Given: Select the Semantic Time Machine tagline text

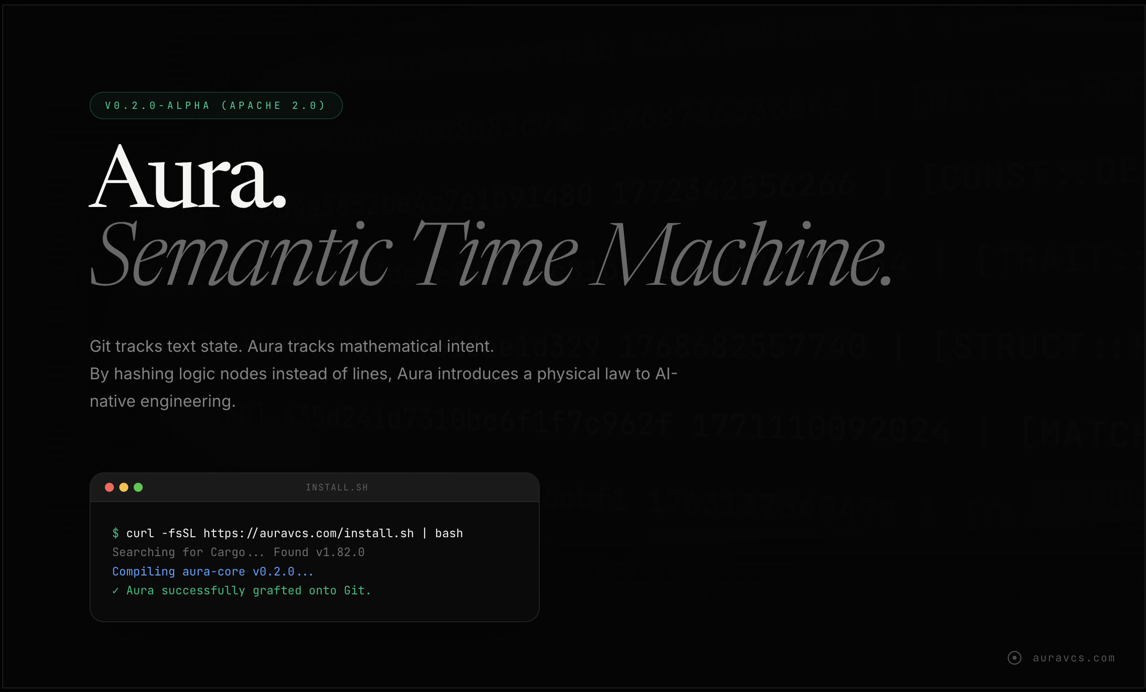Looking at the screenshot, I should [488, 253].
